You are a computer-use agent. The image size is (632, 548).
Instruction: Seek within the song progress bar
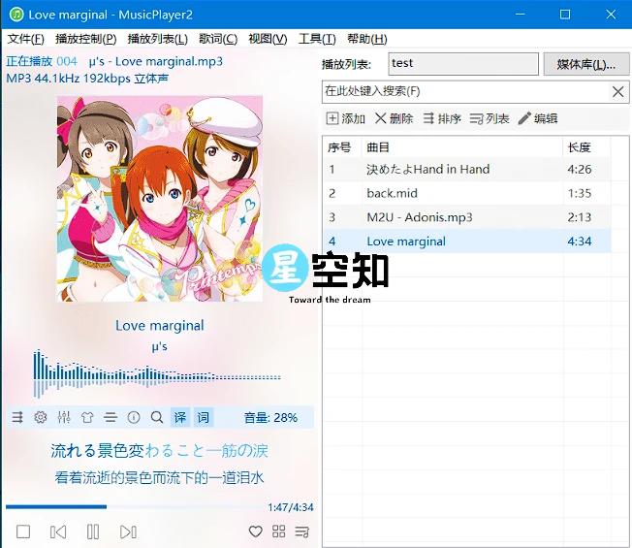coord(135,506)
